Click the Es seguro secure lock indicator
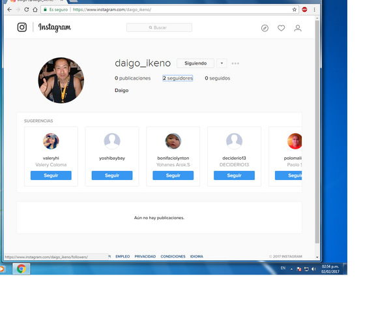 [56, 10]
